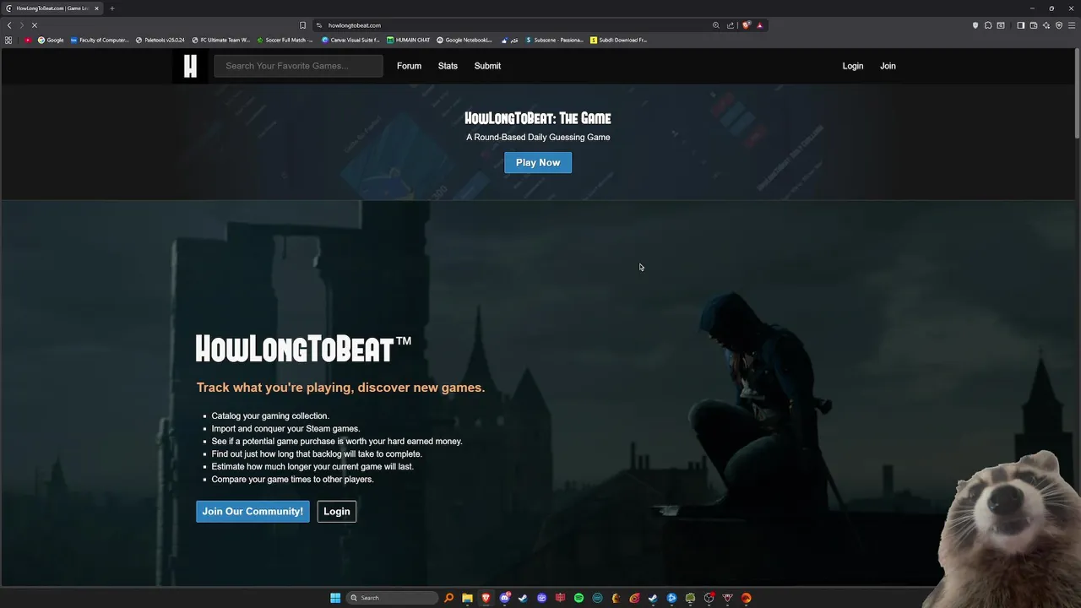Go back using browser back arrow
Image resolution: width=1081 pixels, height=608 pixels.
(9, 25)
